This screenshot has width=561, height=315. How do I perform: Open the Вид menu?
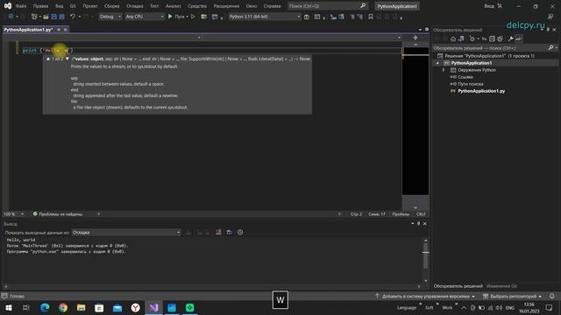pos(59,6)
